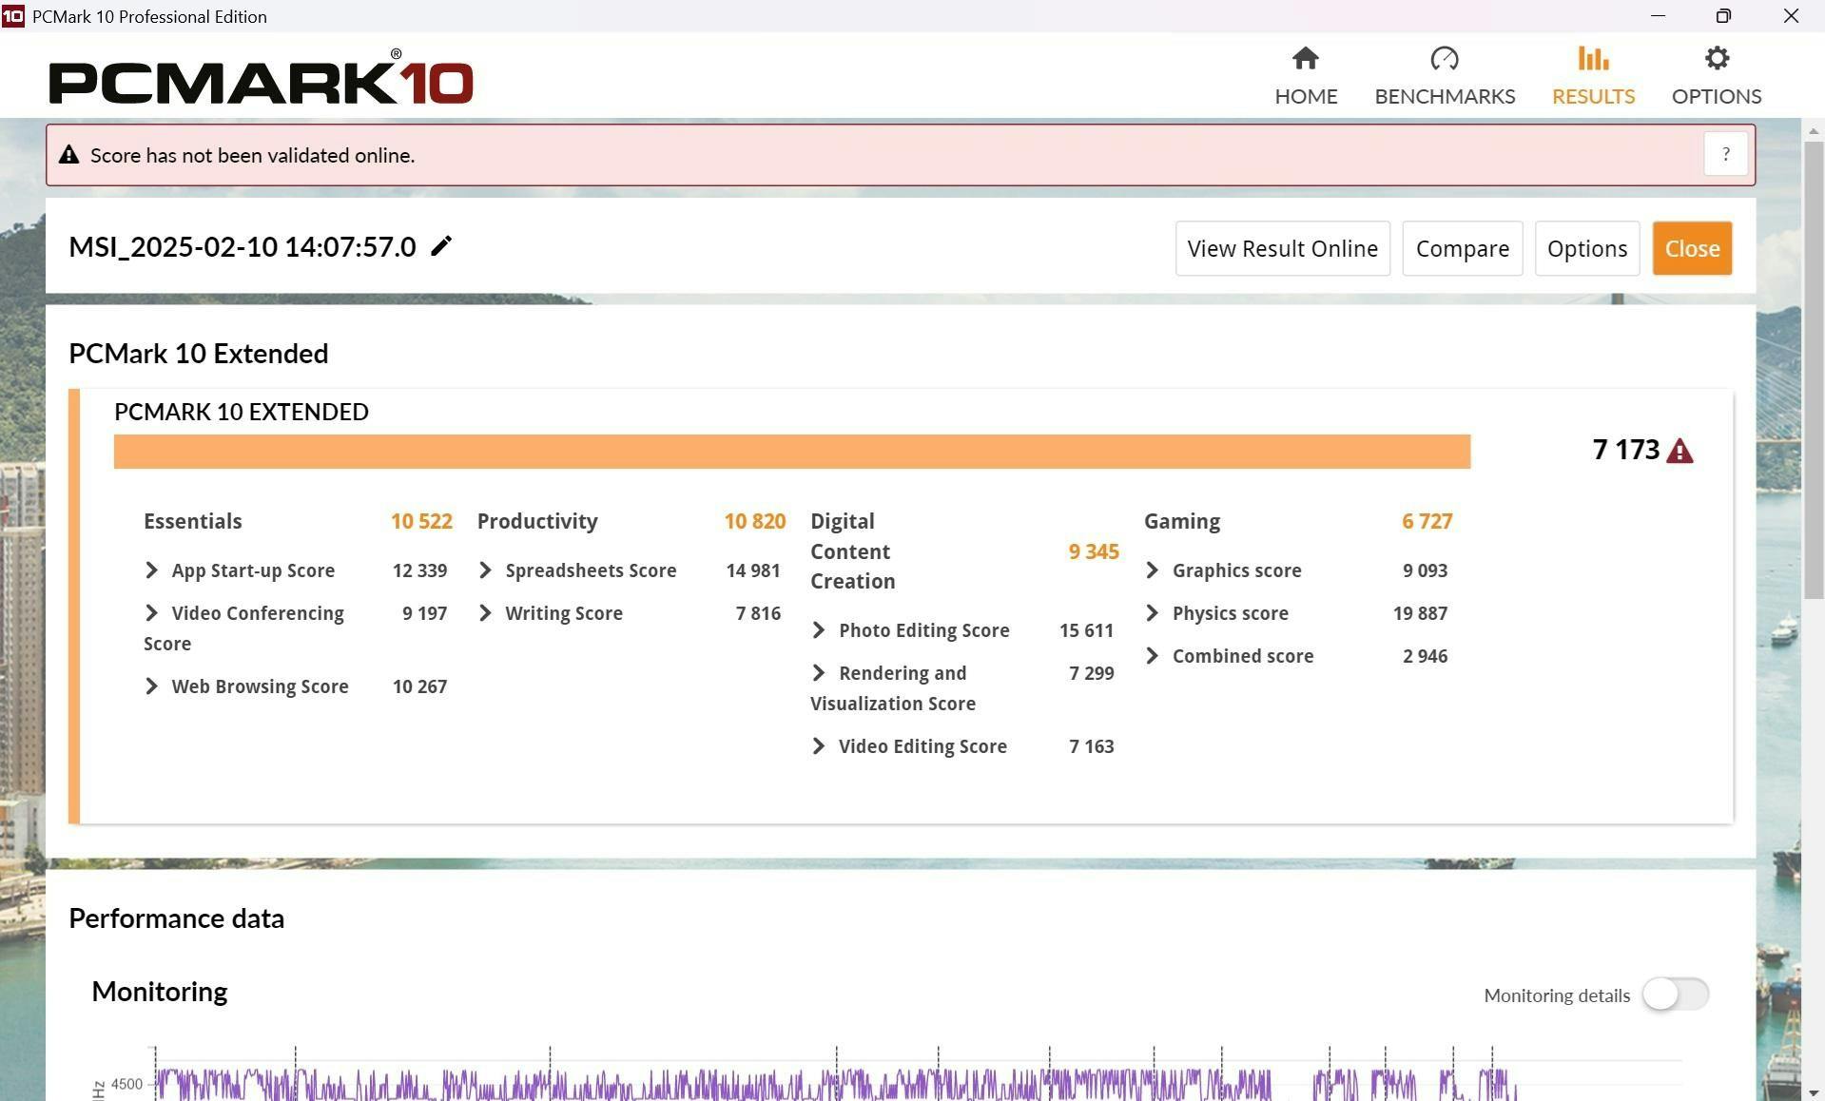The height and width of the screenshot is (1101, 1825).
Task: Click the Score has not been validated message
Action: pos(252,155)
